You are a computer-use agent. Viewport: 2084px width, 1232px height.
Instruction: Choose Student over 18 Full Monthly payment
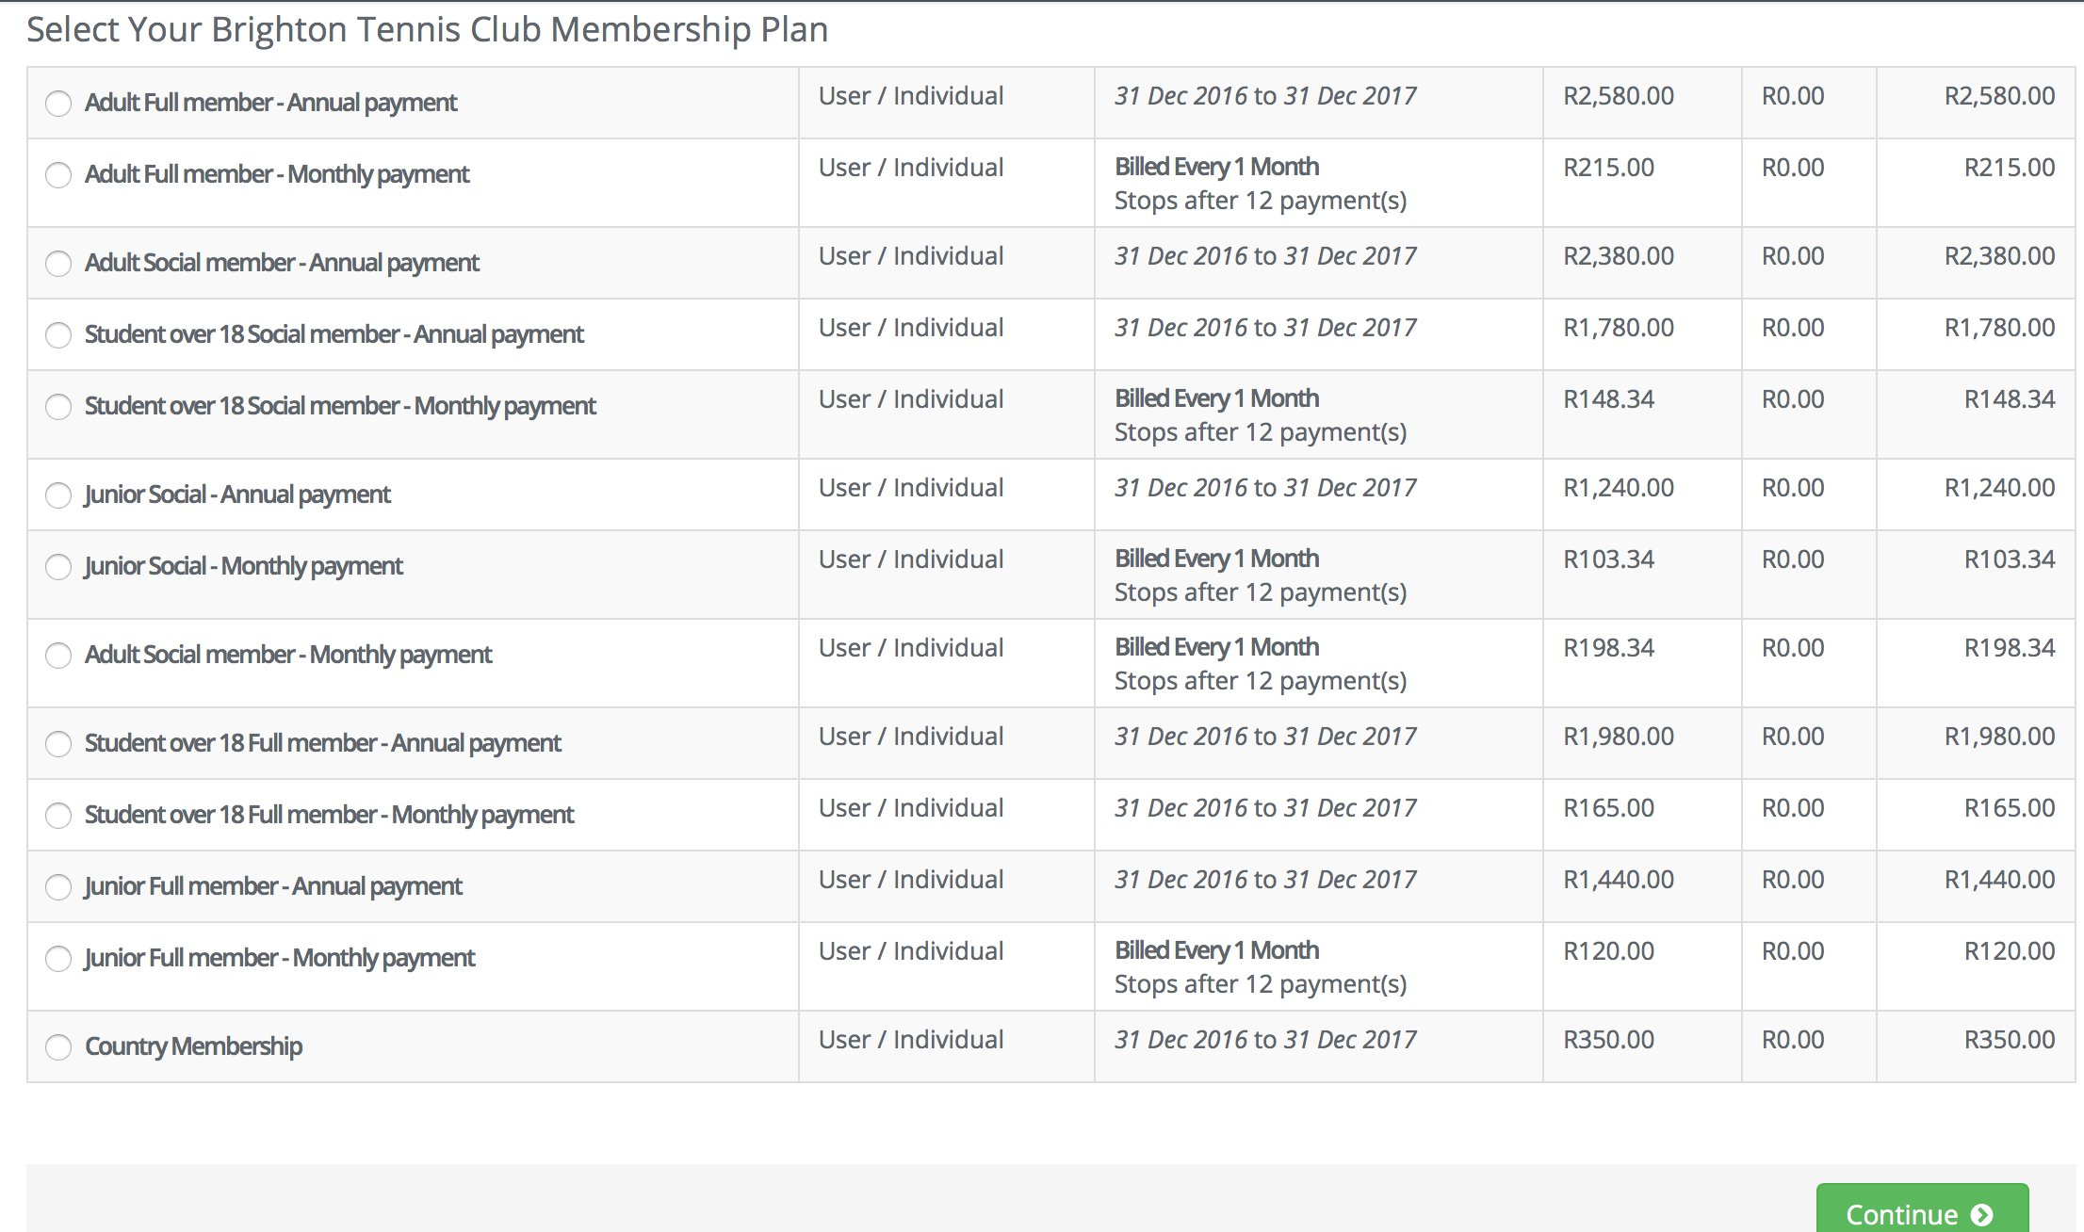(x=58, y=815)
